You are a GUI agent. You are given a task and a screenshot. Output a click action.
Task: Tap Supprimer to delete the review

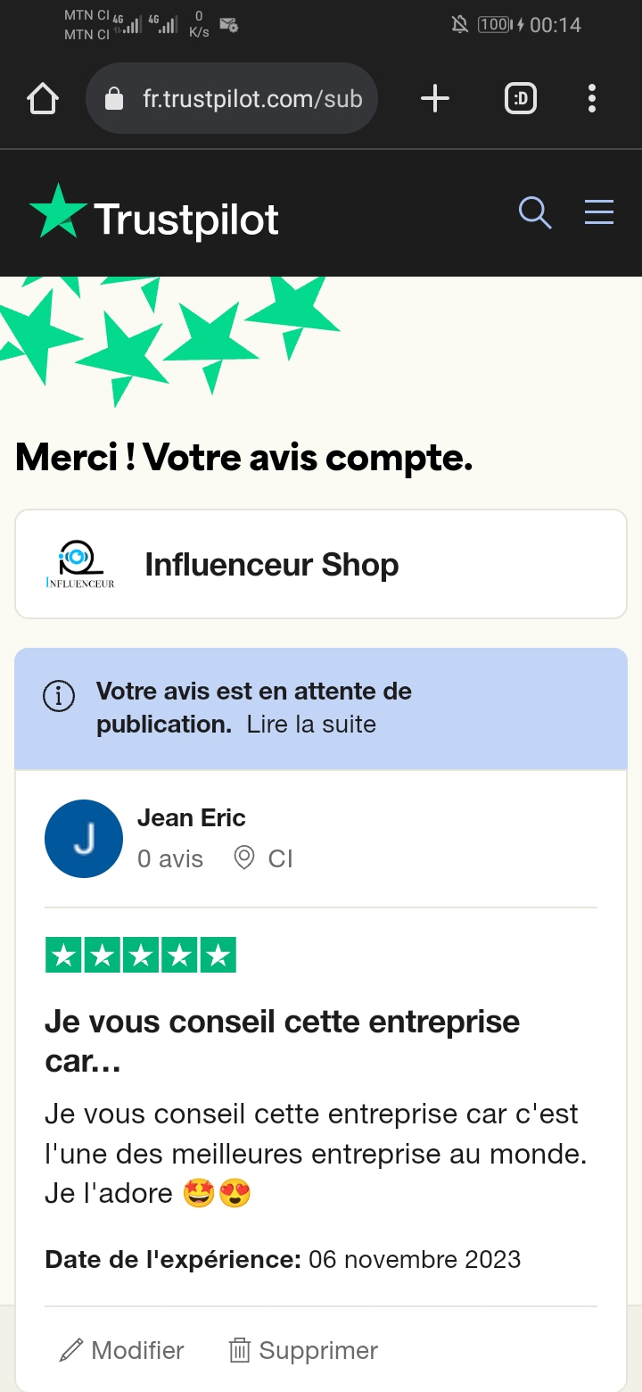coord(304,1350)
